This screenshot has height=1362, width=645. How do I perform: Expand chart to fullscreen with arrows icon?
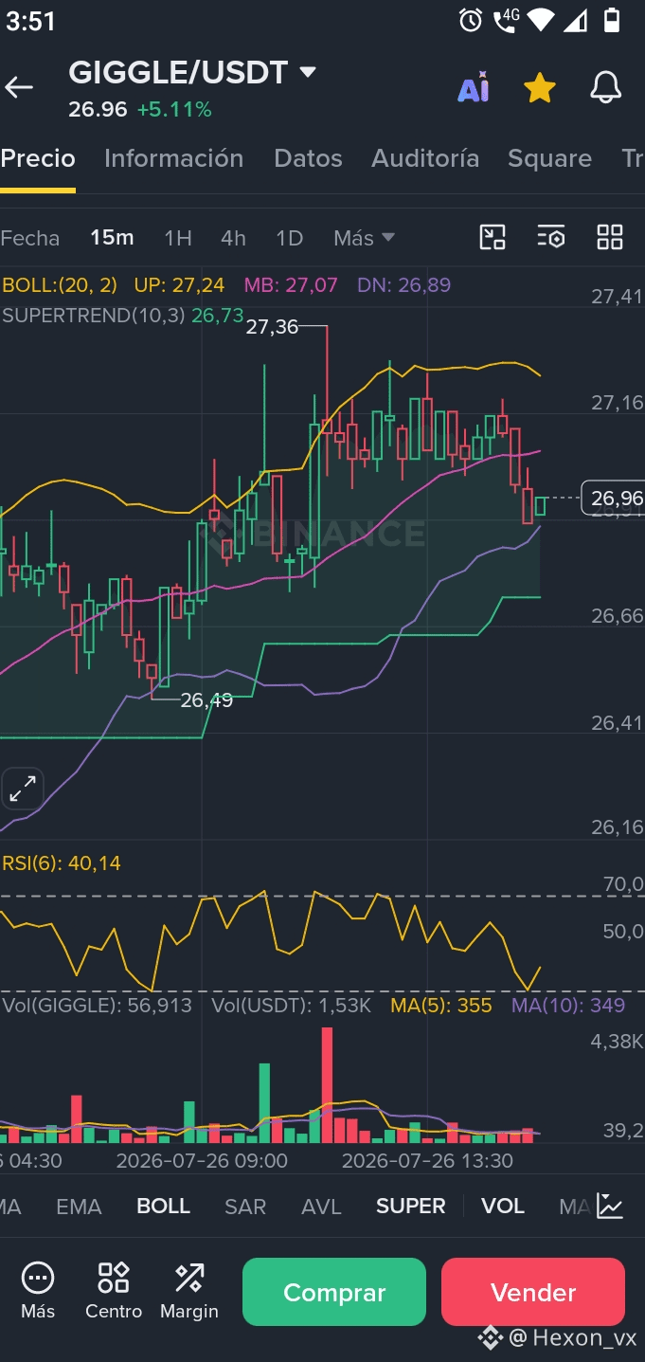pos(23,789)
